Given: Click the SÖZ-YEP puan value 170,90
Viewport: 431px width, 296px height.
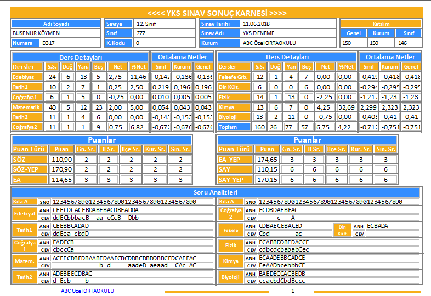Looking at the screenshot, I should (x=61, y=169).
